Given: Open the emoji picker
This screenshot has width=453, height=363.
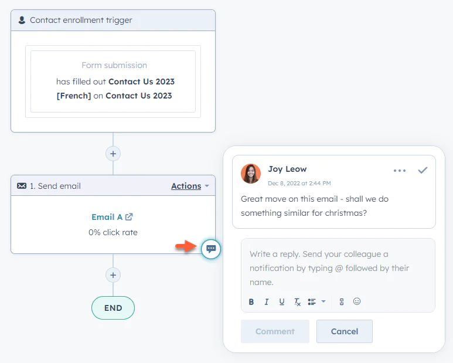Looking at the screenshot, I should pyautogui.click(x=357, y=301).
